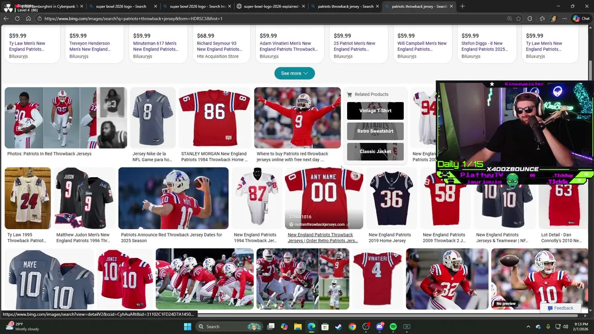Open Google Chrome from the taskbar
The width and height of the screenshot is (594, 334).
pos(352,327)
